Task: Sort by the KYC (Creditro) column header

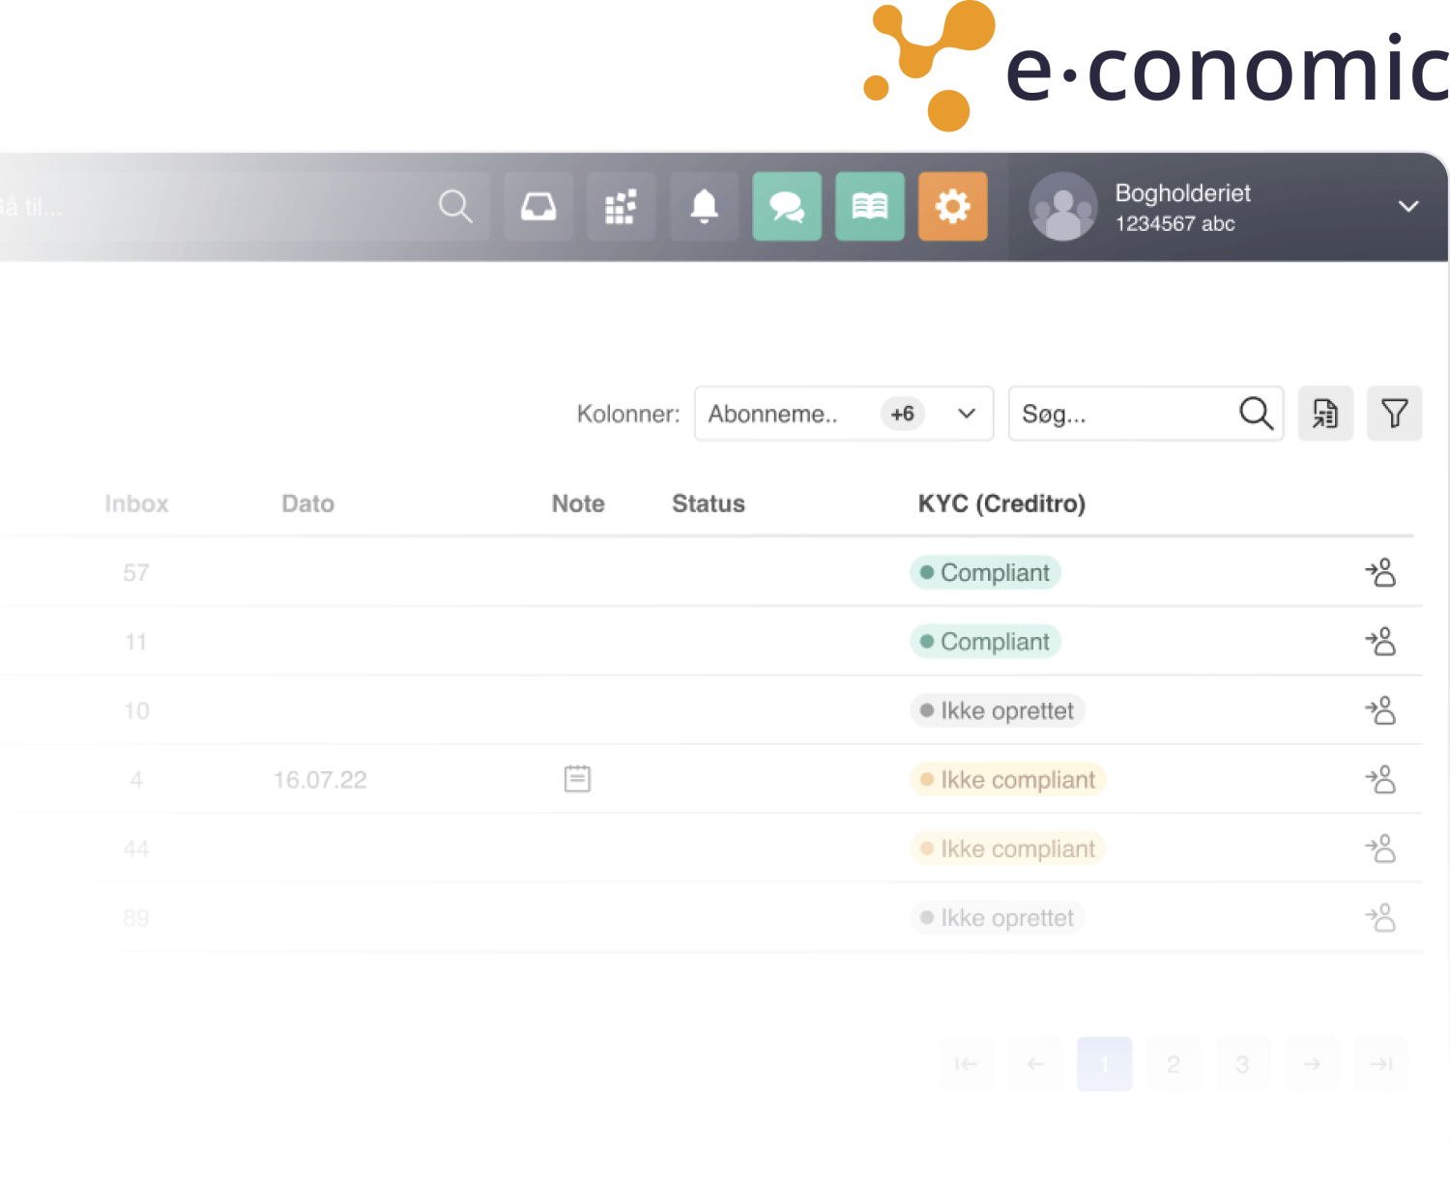Action: pos(1001,504)
